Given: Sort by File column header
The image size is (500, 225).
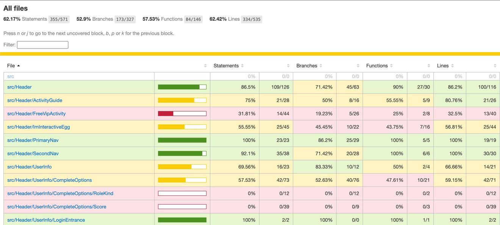Looking at the screenshot, I should click(x=11, y=66).
